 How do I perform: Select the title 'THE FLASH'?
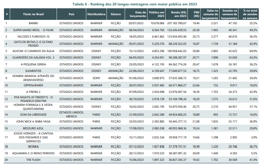33,160
